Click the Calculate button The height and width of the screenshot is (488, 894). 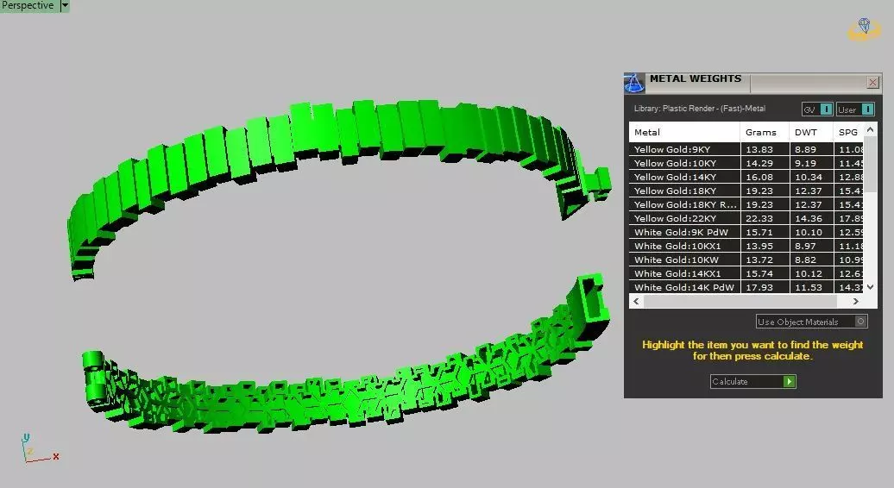coord(752,381)
